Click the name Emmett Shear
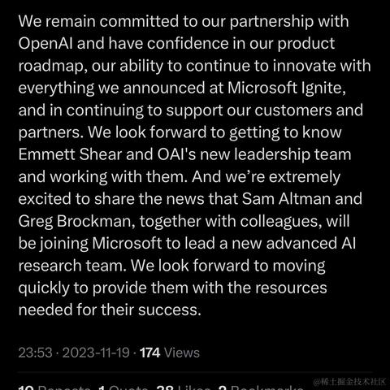The height and width of the screenshot is (390, 390). point(70,154)
